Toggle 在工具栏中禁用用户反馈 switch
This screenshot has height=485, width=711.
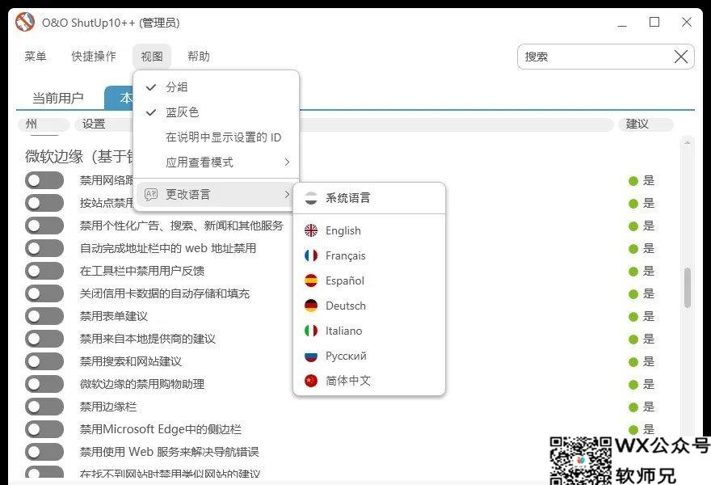tap(44, 271)
